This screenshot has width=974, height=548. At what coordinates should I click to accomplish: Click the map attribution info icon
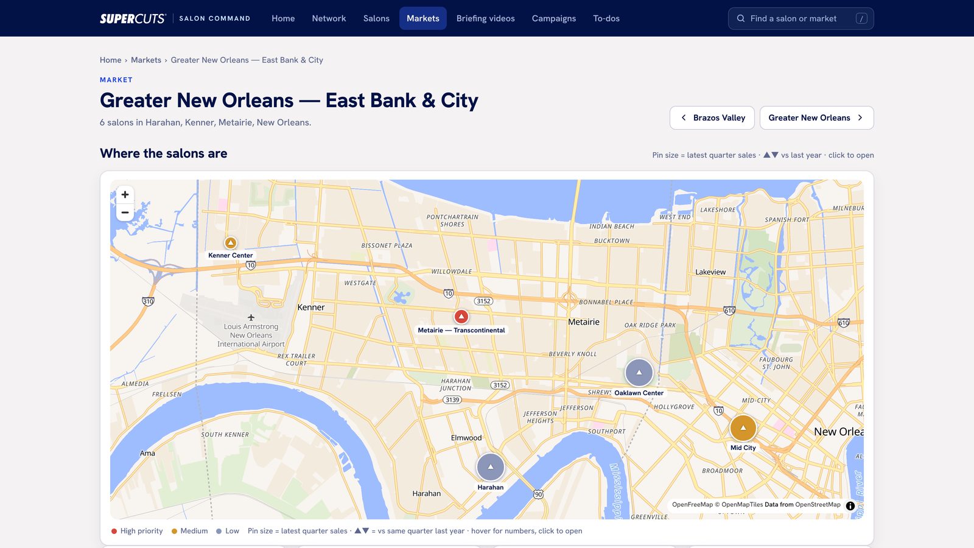pyautogui.click(x=850, y=505)
